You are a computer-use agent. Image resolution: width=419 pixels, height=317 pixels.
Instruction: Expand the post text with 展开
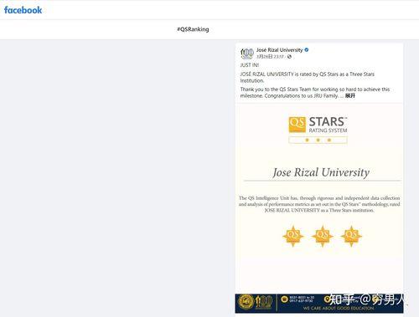click(x=350, y=95)
